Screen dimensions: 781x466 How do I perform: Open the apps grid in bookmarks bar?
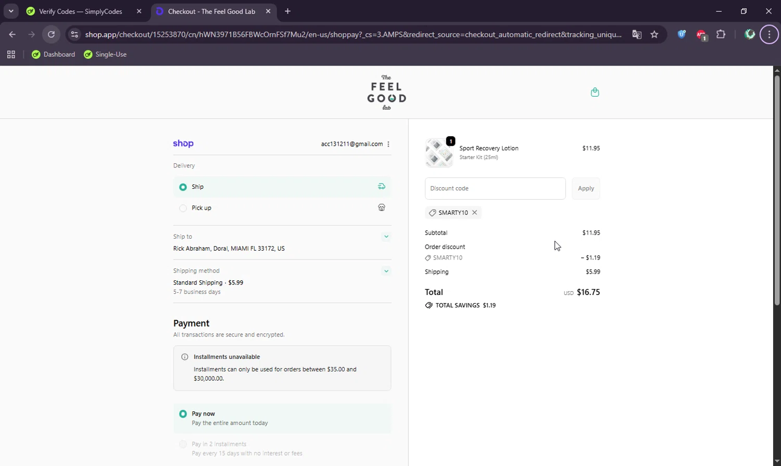coord(11,54)
